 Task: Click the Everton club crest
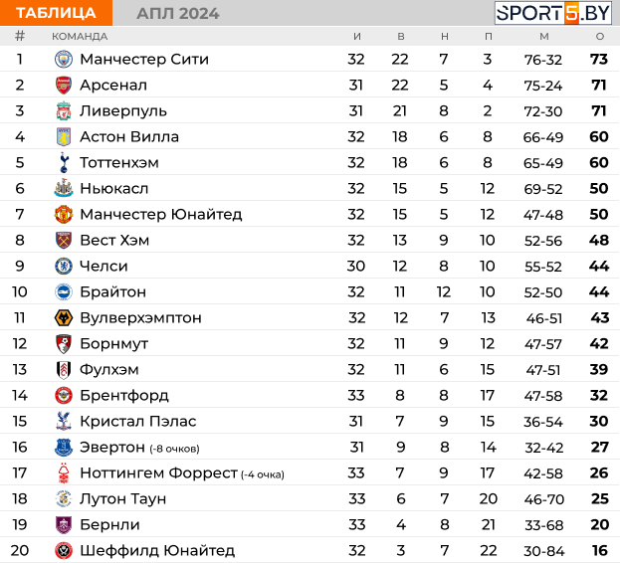click(x=64, y=447)
